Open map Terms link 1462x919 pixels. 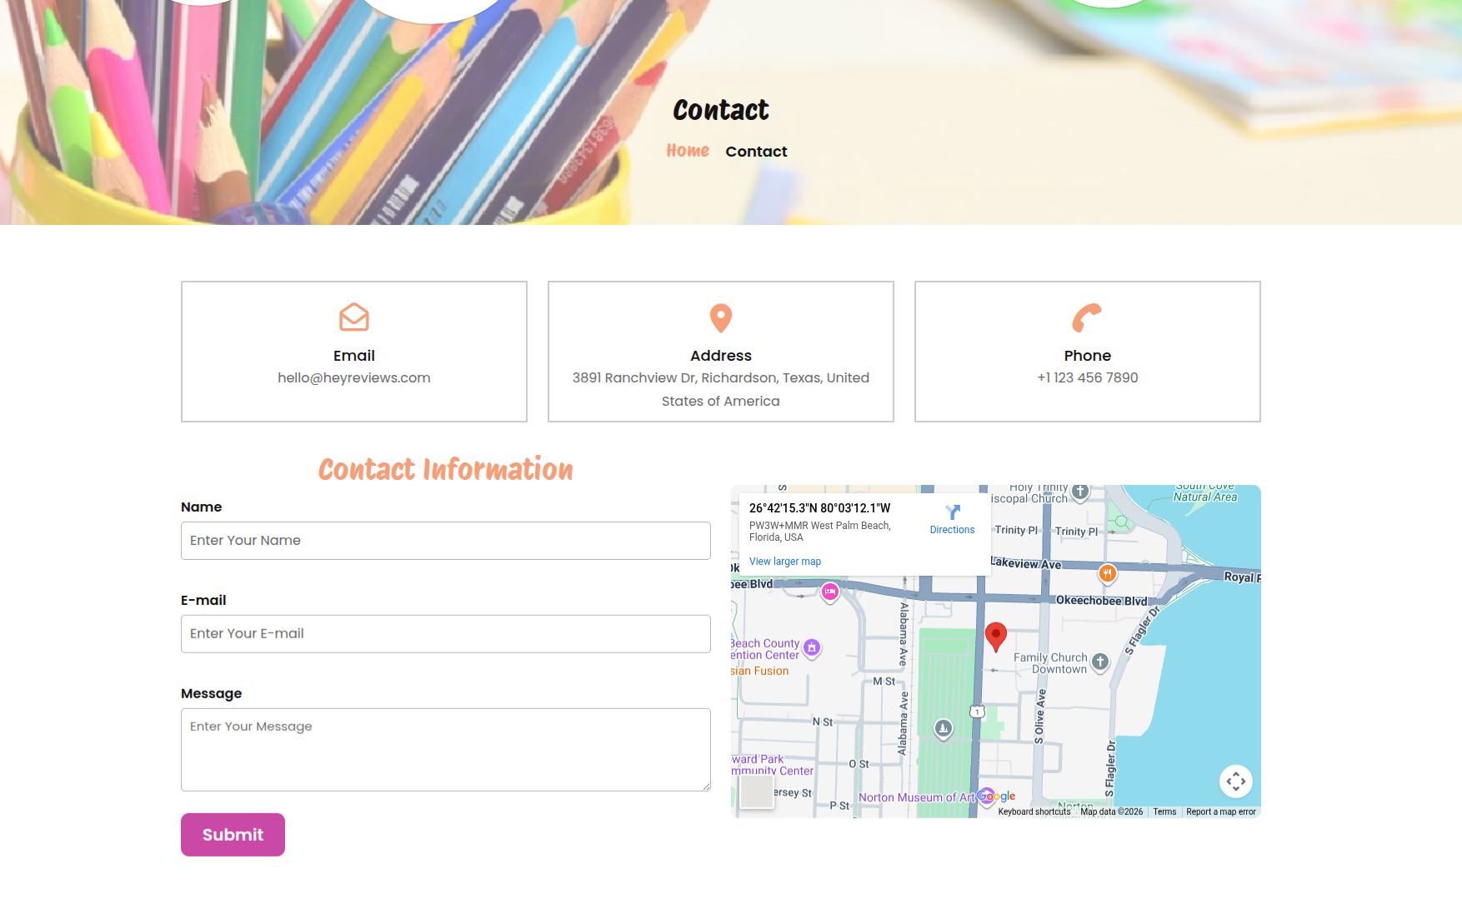[x=1164, y=812]
